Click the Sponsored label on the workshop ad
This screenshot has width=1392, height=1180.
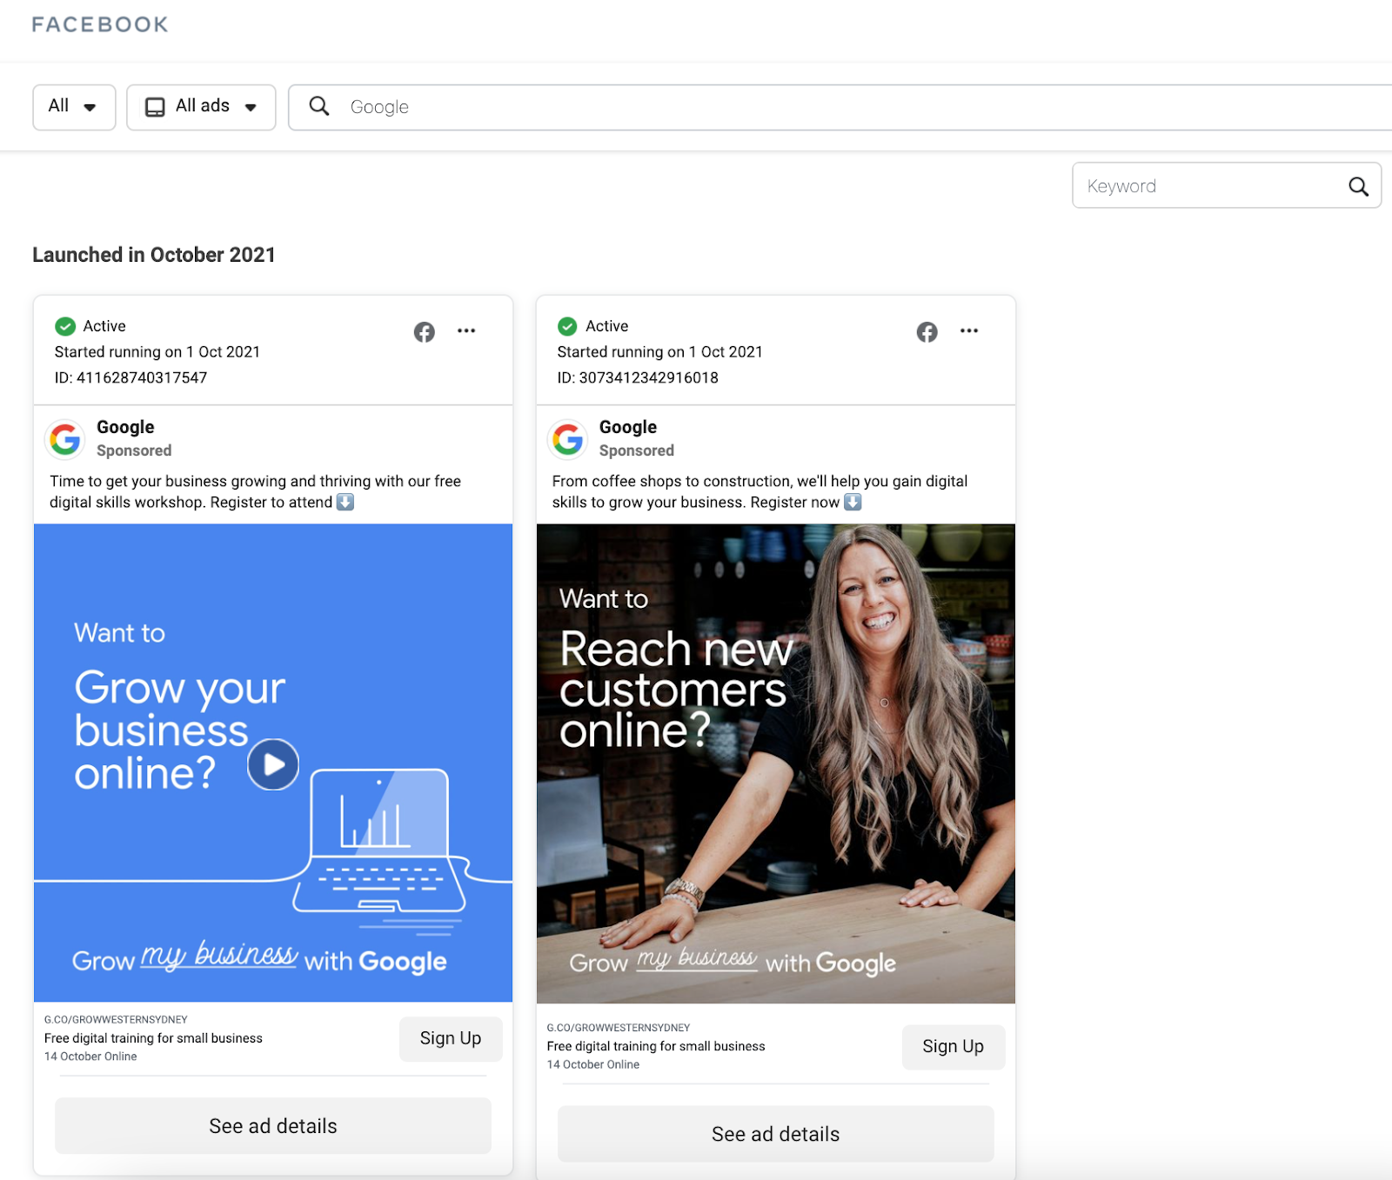pos(134,450)
